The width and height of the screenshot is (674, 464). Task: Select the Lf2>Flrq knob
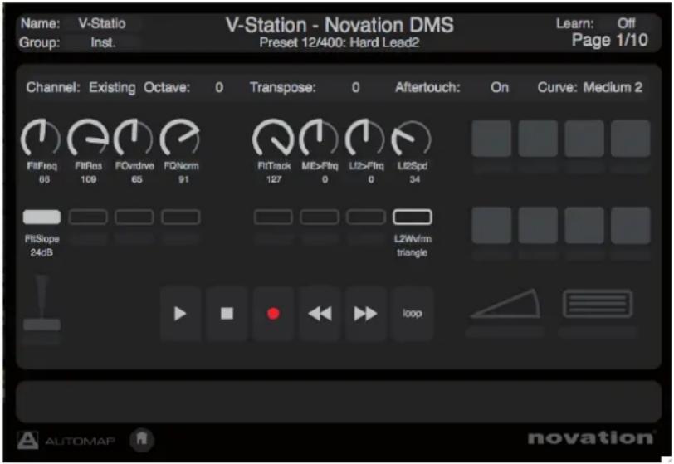click(365, 139)
